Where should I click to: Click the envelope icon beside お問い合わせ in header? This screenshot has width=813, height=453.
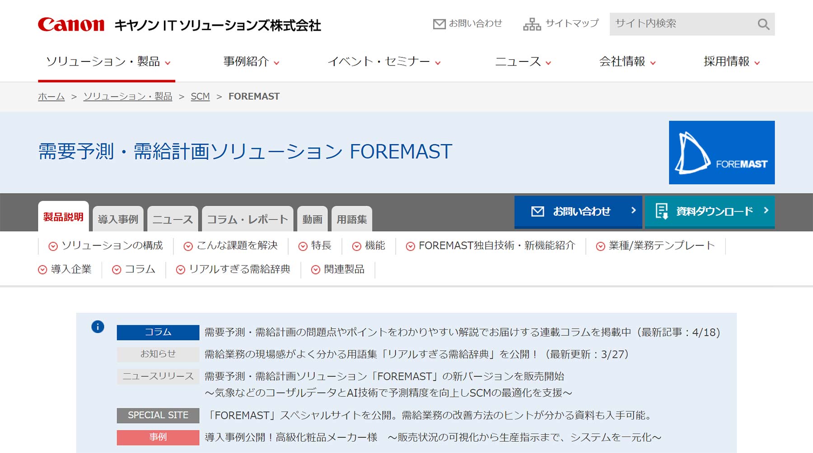click(439, 24)
